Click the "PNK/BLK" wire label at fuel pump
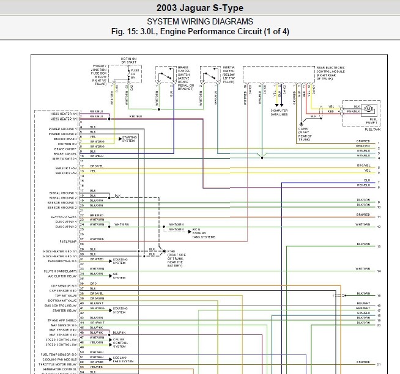This screenshot has width=400, height=374. (x=354, y=111)
